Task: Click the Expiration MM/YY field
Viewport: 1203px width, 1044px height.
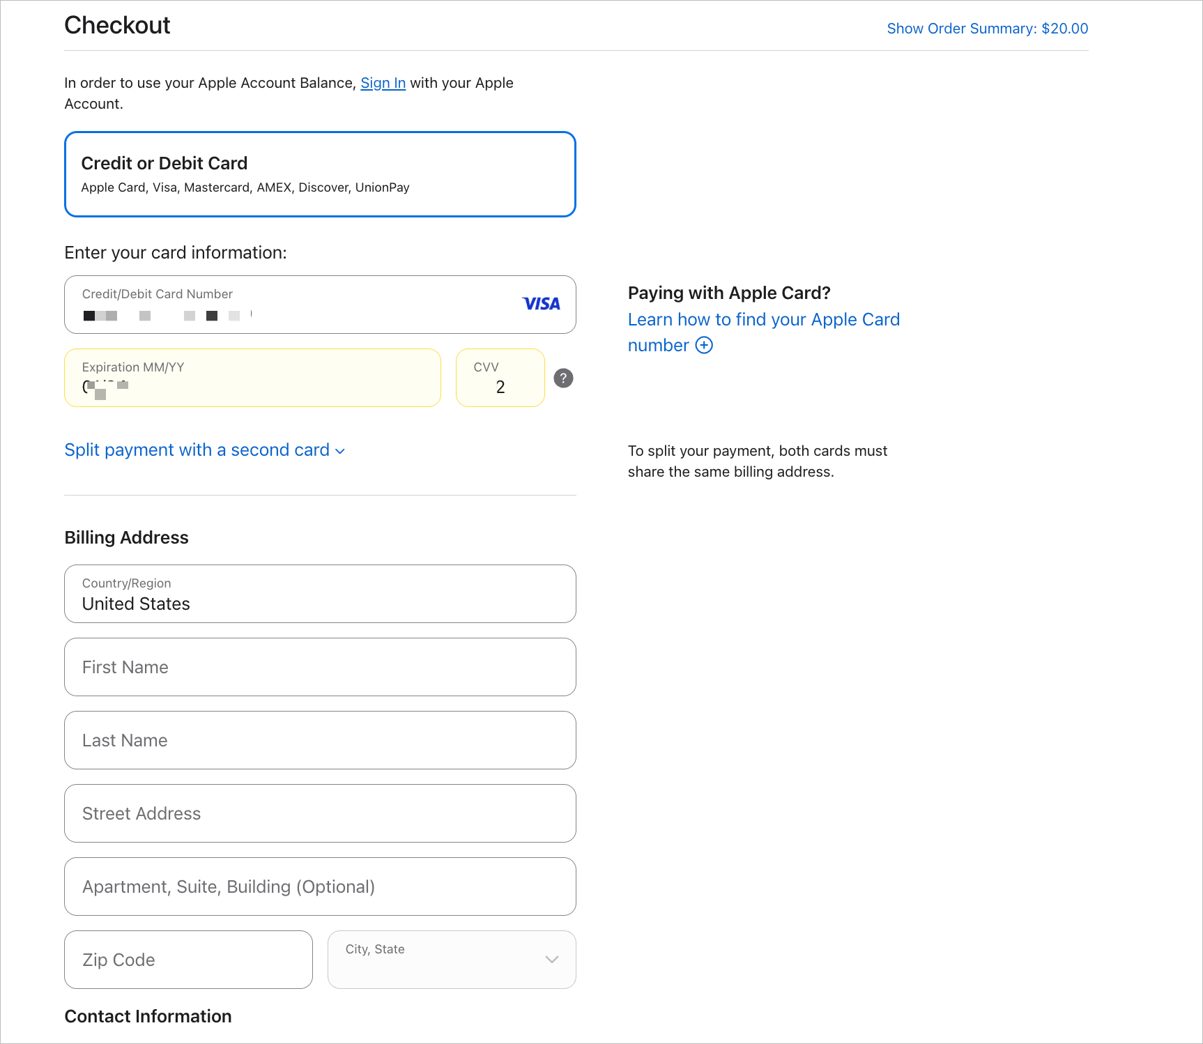Action: [x=252, y=378]
